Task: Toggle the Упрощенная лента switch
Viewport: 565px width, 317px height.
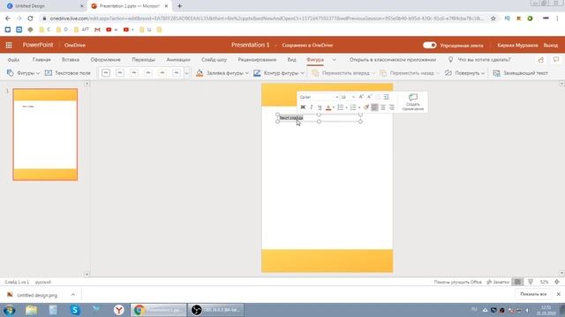Action: [x=430, y=45]
